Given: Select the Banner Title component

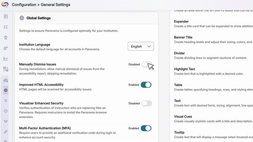Looking at the screenshot, I should [x=183, y=37].
